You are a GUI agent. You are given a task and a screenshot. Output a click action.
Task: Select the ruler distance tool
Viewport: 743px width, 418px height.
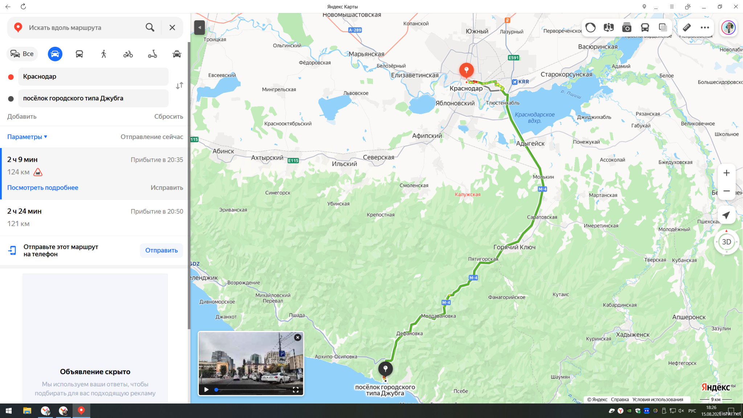click(687, 28)
